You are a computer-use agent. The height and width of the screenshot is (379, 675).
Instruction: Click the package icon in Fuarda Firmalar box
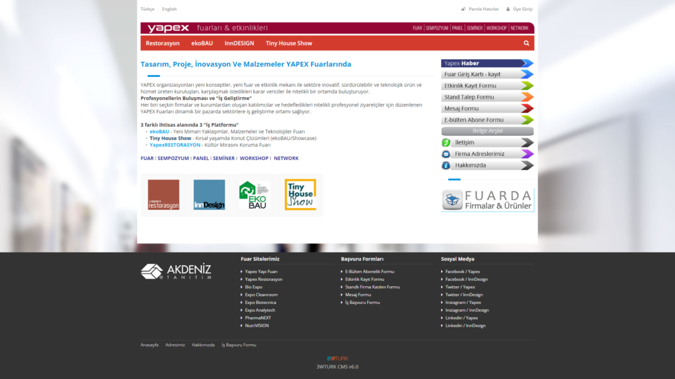coord(452,198)
